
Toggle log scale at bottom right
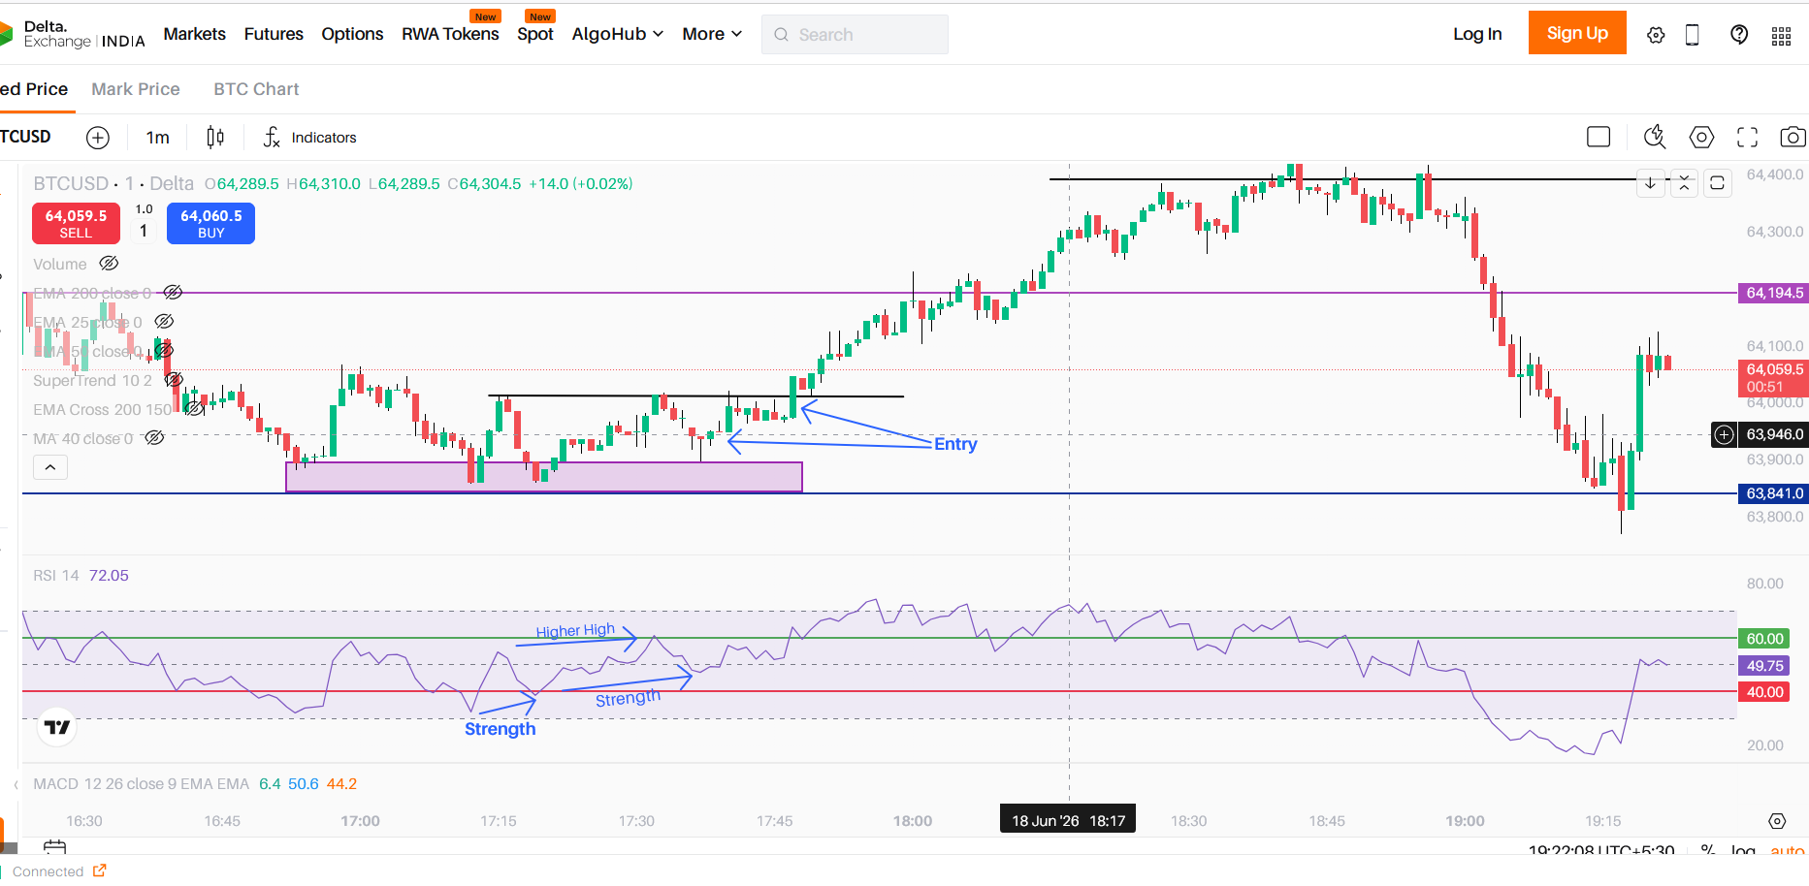(x=1743, y=850)
